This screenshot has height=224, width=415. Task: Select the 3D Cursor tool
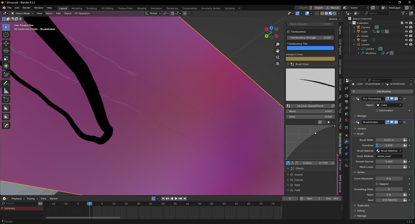[x=6, y=35]
